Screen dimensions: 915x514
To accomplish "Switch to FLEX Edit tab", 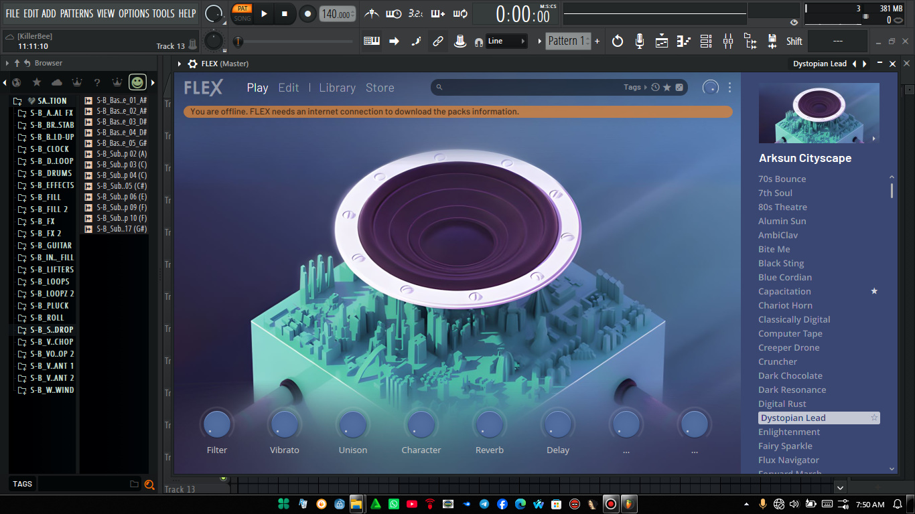I will (x=289, y=88).
